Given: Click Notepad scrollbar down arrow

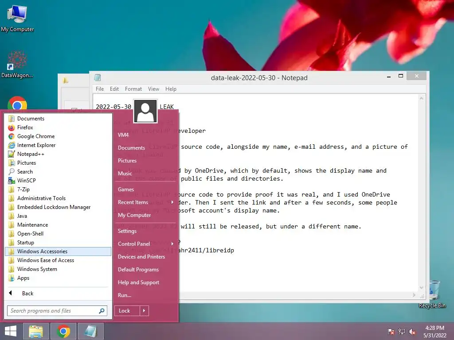Looking at the screenshot, I should (422, 287).
